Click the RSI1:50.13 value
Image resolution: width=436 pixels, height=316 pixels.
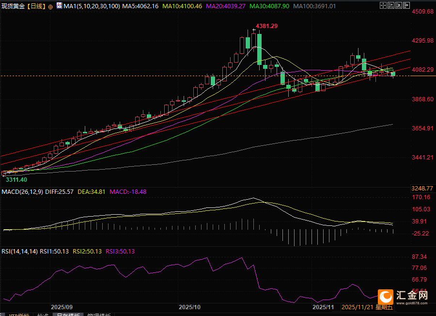point(54,252)
